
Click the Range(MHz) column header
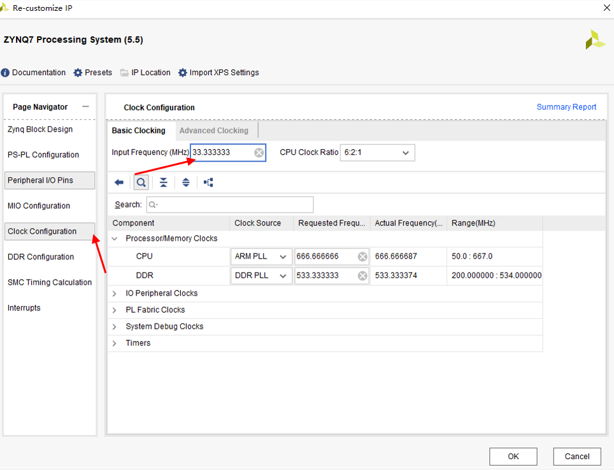[x=495, y=224]
